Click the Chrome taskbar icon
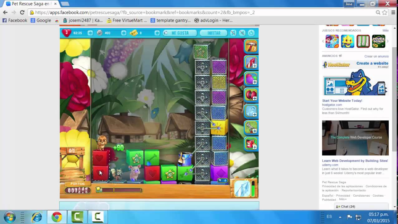The image size is (398, 224). tap(57, 217)
